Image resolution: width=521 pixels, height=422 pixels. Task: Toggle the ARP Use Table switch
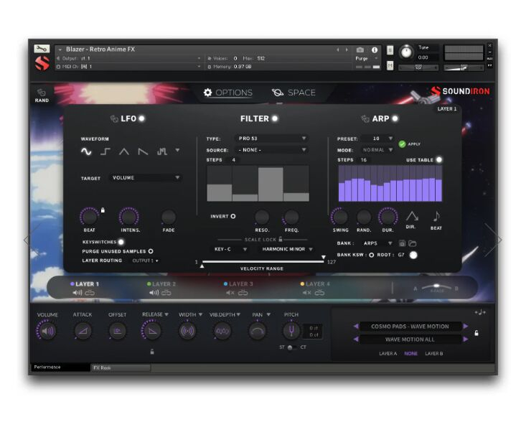coord(439,160)
